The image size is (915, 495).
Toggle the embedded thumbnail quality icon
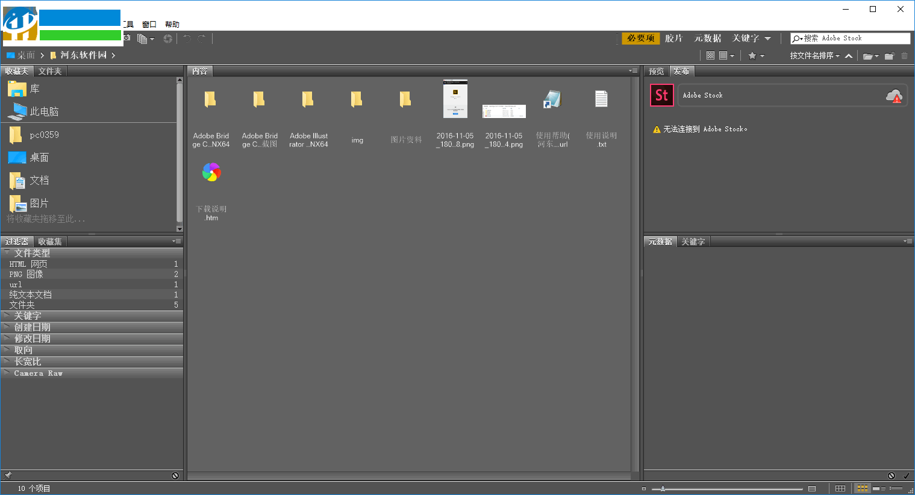[x=711, y=55]
